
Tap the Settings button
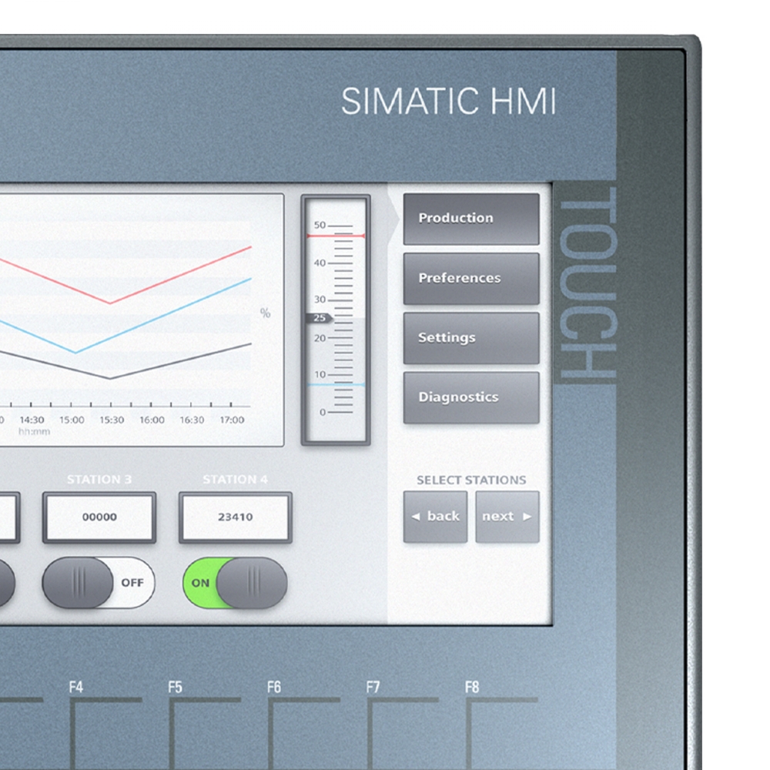tap(470, 338)
